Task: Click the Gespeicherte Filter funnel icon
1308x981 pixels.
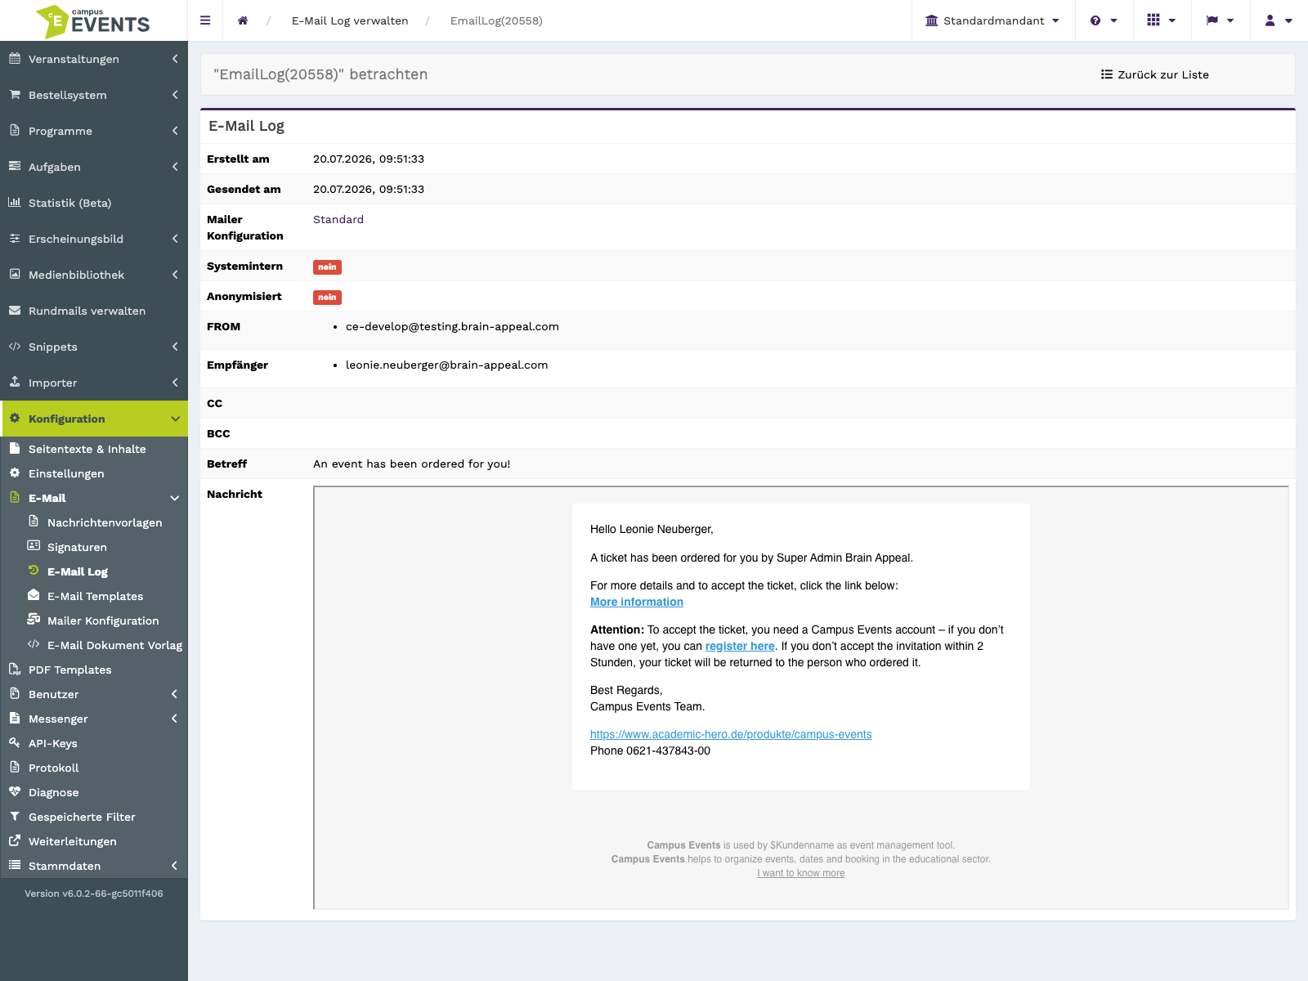Action: tap(15, 817)
